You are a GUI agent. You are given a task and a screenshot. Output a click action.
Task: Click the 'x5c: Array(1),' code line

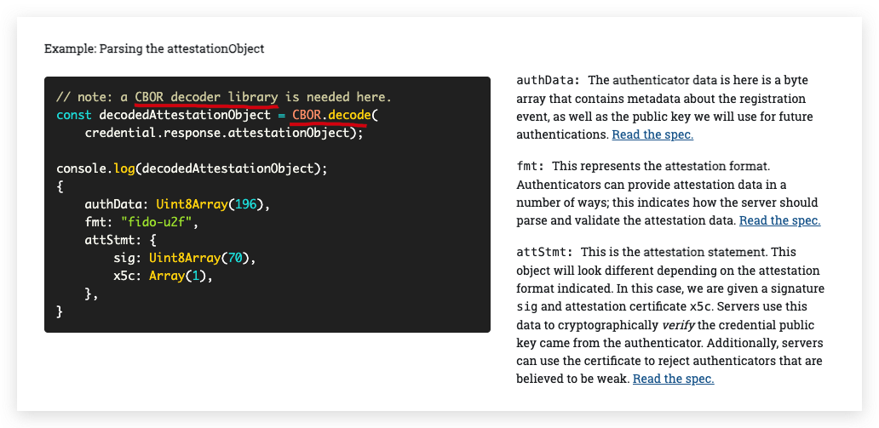click(x=164, y=277)
